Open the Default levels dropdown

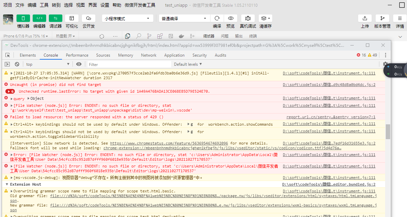[188, 64]
